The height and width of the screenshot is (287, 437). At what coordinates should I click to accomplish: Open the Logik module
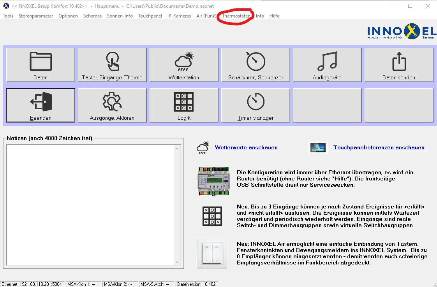pos(184,105)
